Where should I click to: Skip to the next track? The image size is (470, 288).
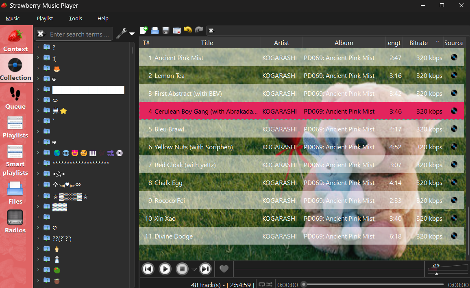click(205, 269)
